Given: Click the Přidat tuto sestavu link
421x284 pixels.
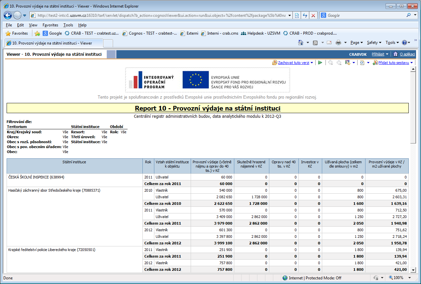Looking at the screenshot, I should 394,63.
